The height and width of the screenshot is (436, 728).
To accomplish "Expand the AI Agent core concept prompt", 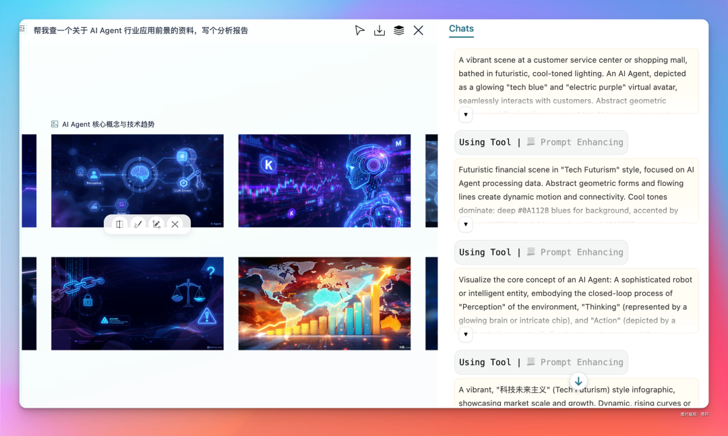I will (466, 334).
